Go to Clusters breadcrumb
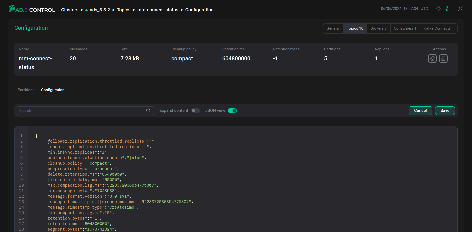The width and height of the screenshot is (472, 232). coord(70,10)
